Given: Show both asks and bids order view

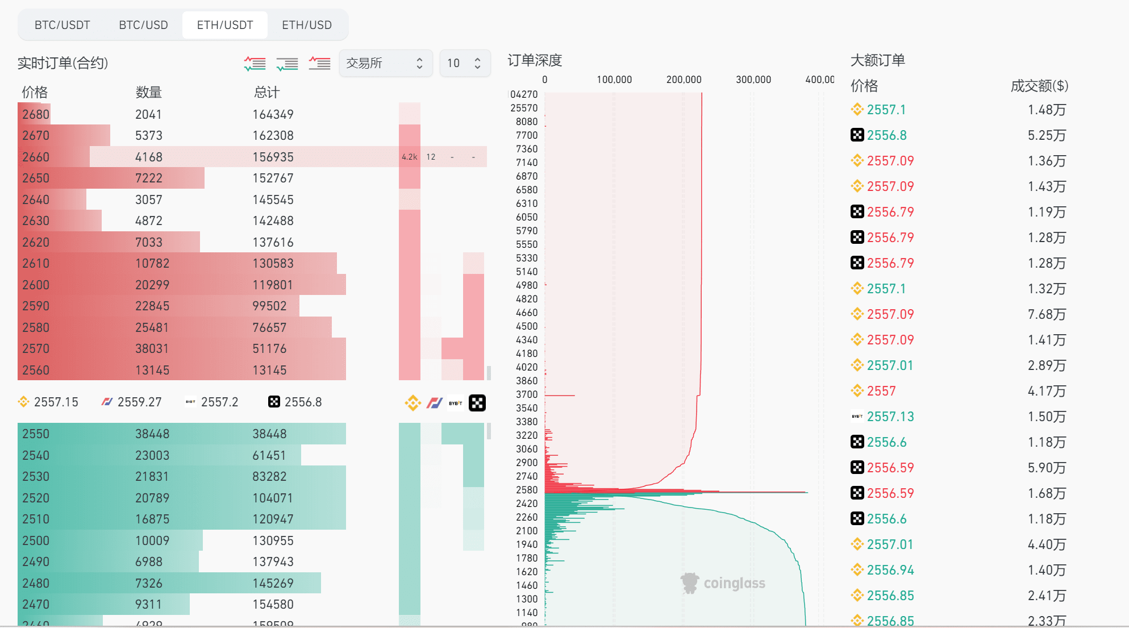Looking at the screenshot, I should [255, 63].
